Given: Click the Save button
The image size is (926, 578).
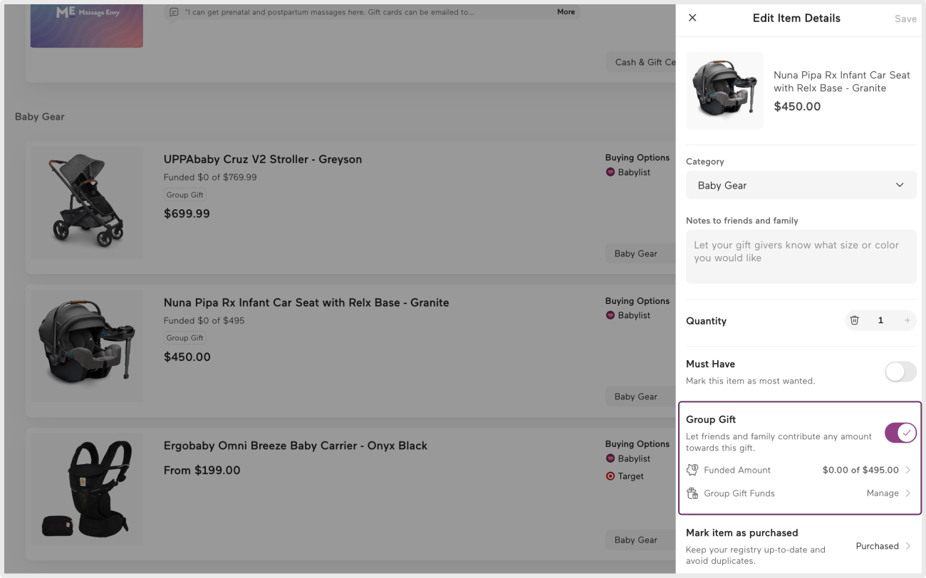Looking at the screenshot, I should click(x=905, y=19).
